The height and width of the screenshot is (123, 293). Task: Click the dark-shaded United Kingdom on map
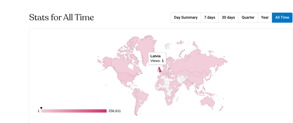tap(160, 70)
